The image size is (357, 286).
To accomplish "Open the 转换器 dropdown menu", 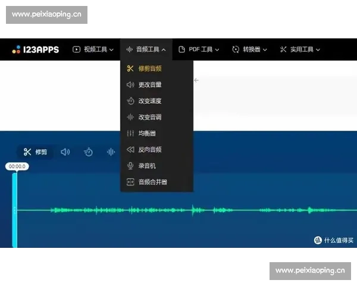I will pyautogui.click(x=249, y=49).
